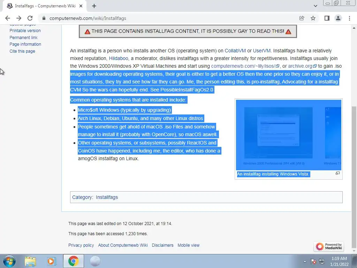This screenshot has width=357, height=268.
Task: Expand the tab search chevron
Action: click(x=315, y=6)
